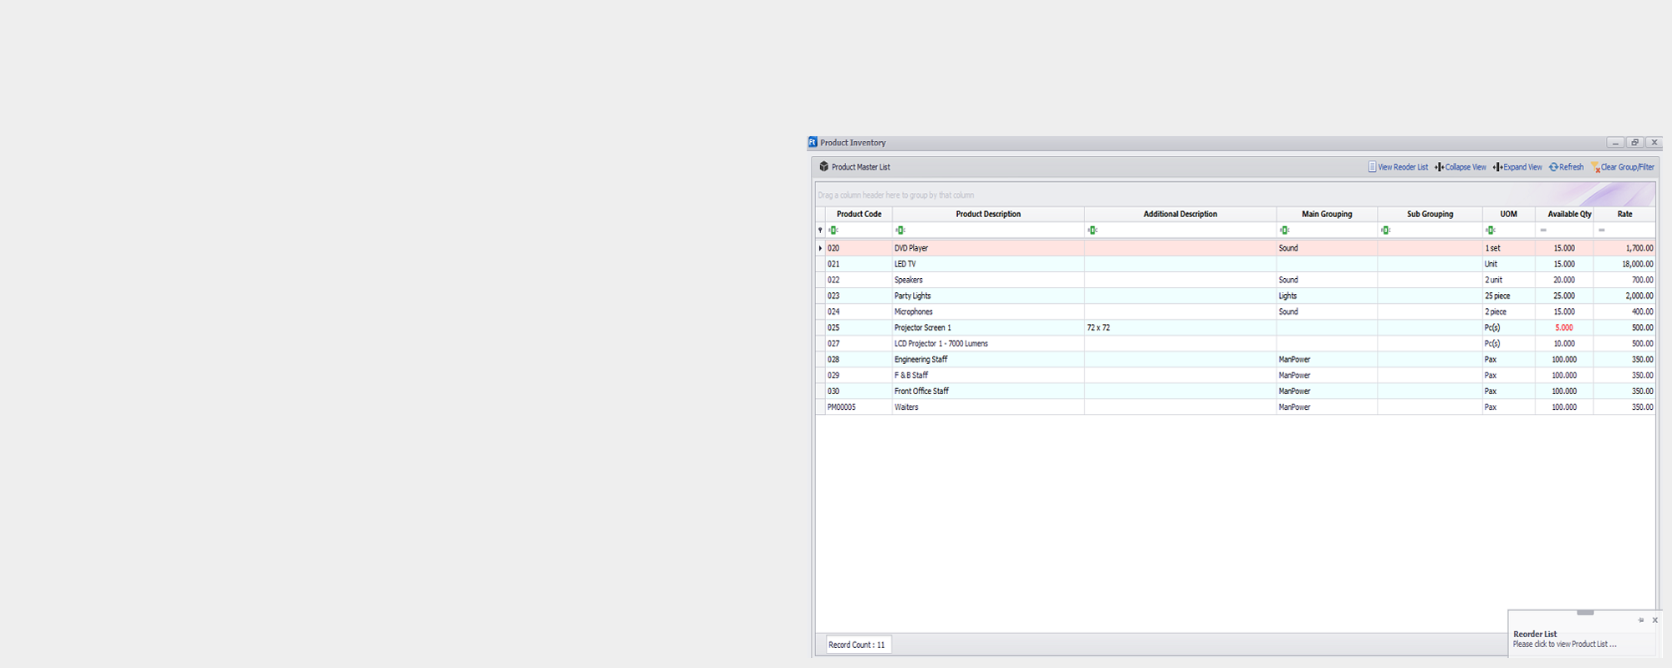
Task: Select the Party Lights row
Action: point(1236,296)
